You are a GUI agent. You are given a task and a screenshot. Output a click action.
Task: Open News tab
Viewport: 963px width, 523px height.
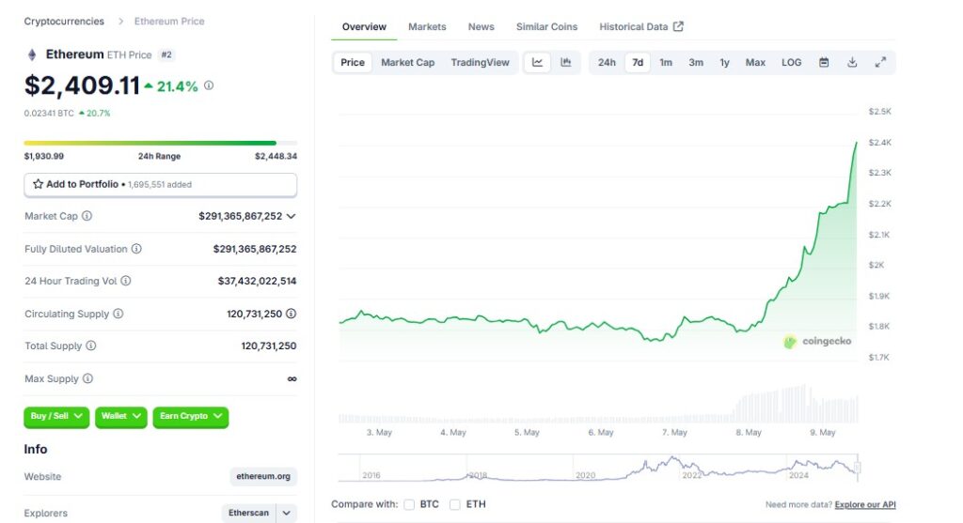click(481, 27)
